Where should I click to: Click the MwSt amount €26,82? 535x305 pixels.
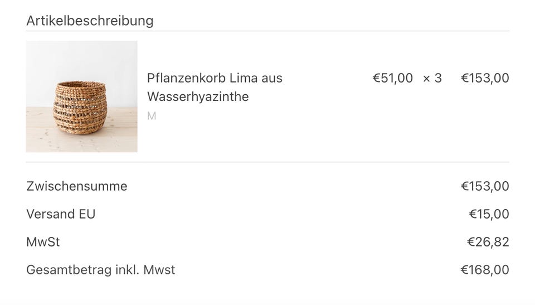488,242
